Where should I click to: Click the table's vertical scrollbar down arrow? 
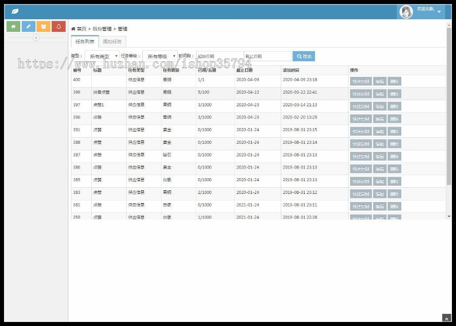(449, 216)
